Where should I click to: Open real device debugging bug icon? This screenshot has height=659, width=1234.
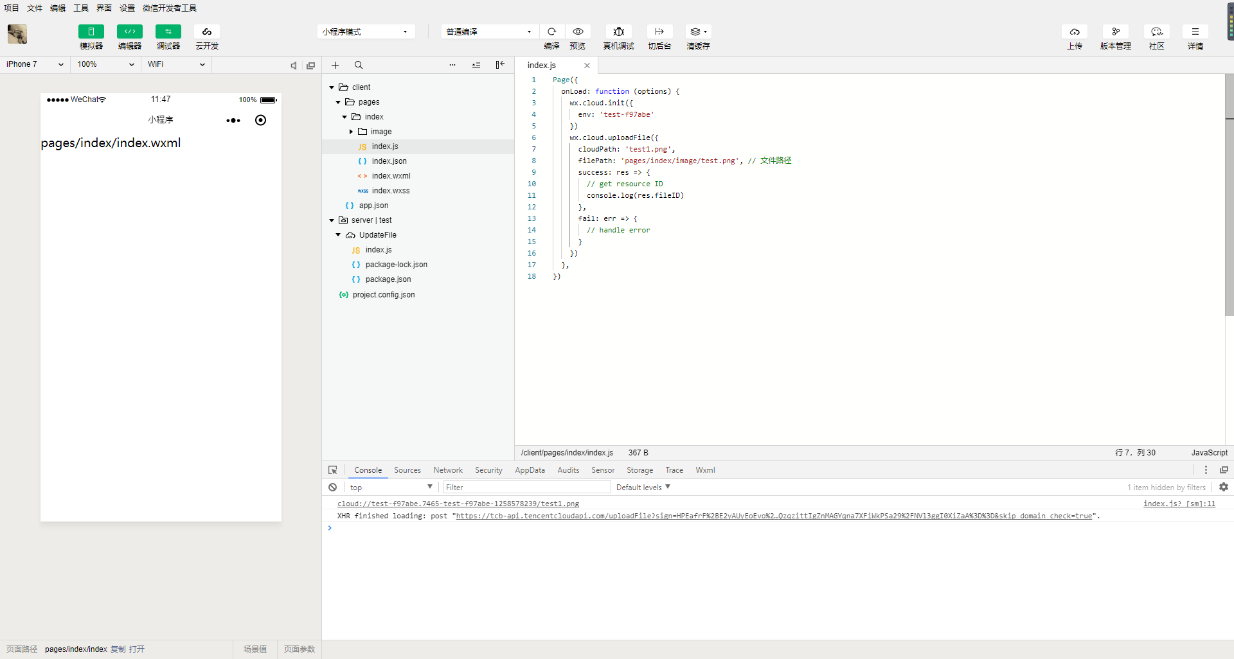point(618,31)
